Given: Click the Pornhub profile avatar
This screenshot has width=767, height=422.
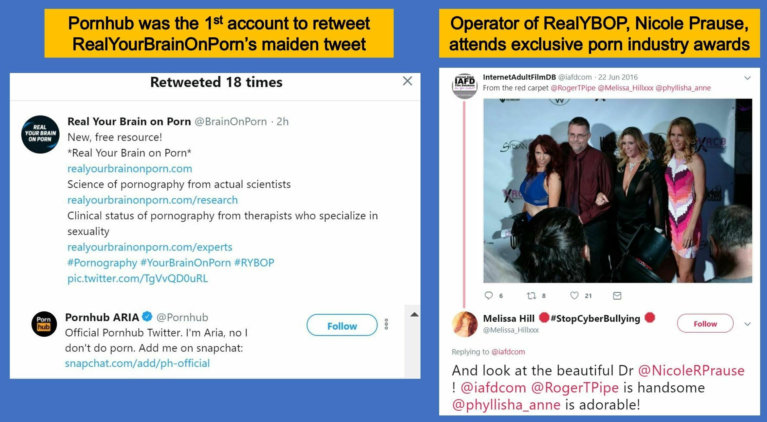Looking at the screenshot, I should pos(44,324).
